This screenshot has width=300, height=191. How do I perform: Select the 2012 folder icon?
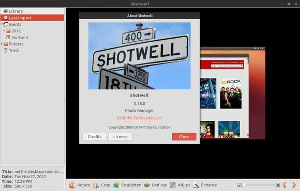pos(8,31)
